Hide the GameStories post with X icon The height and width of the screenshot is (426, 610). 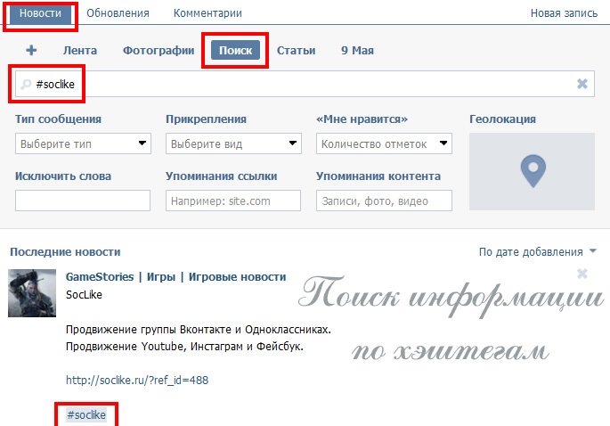[582, 274]
